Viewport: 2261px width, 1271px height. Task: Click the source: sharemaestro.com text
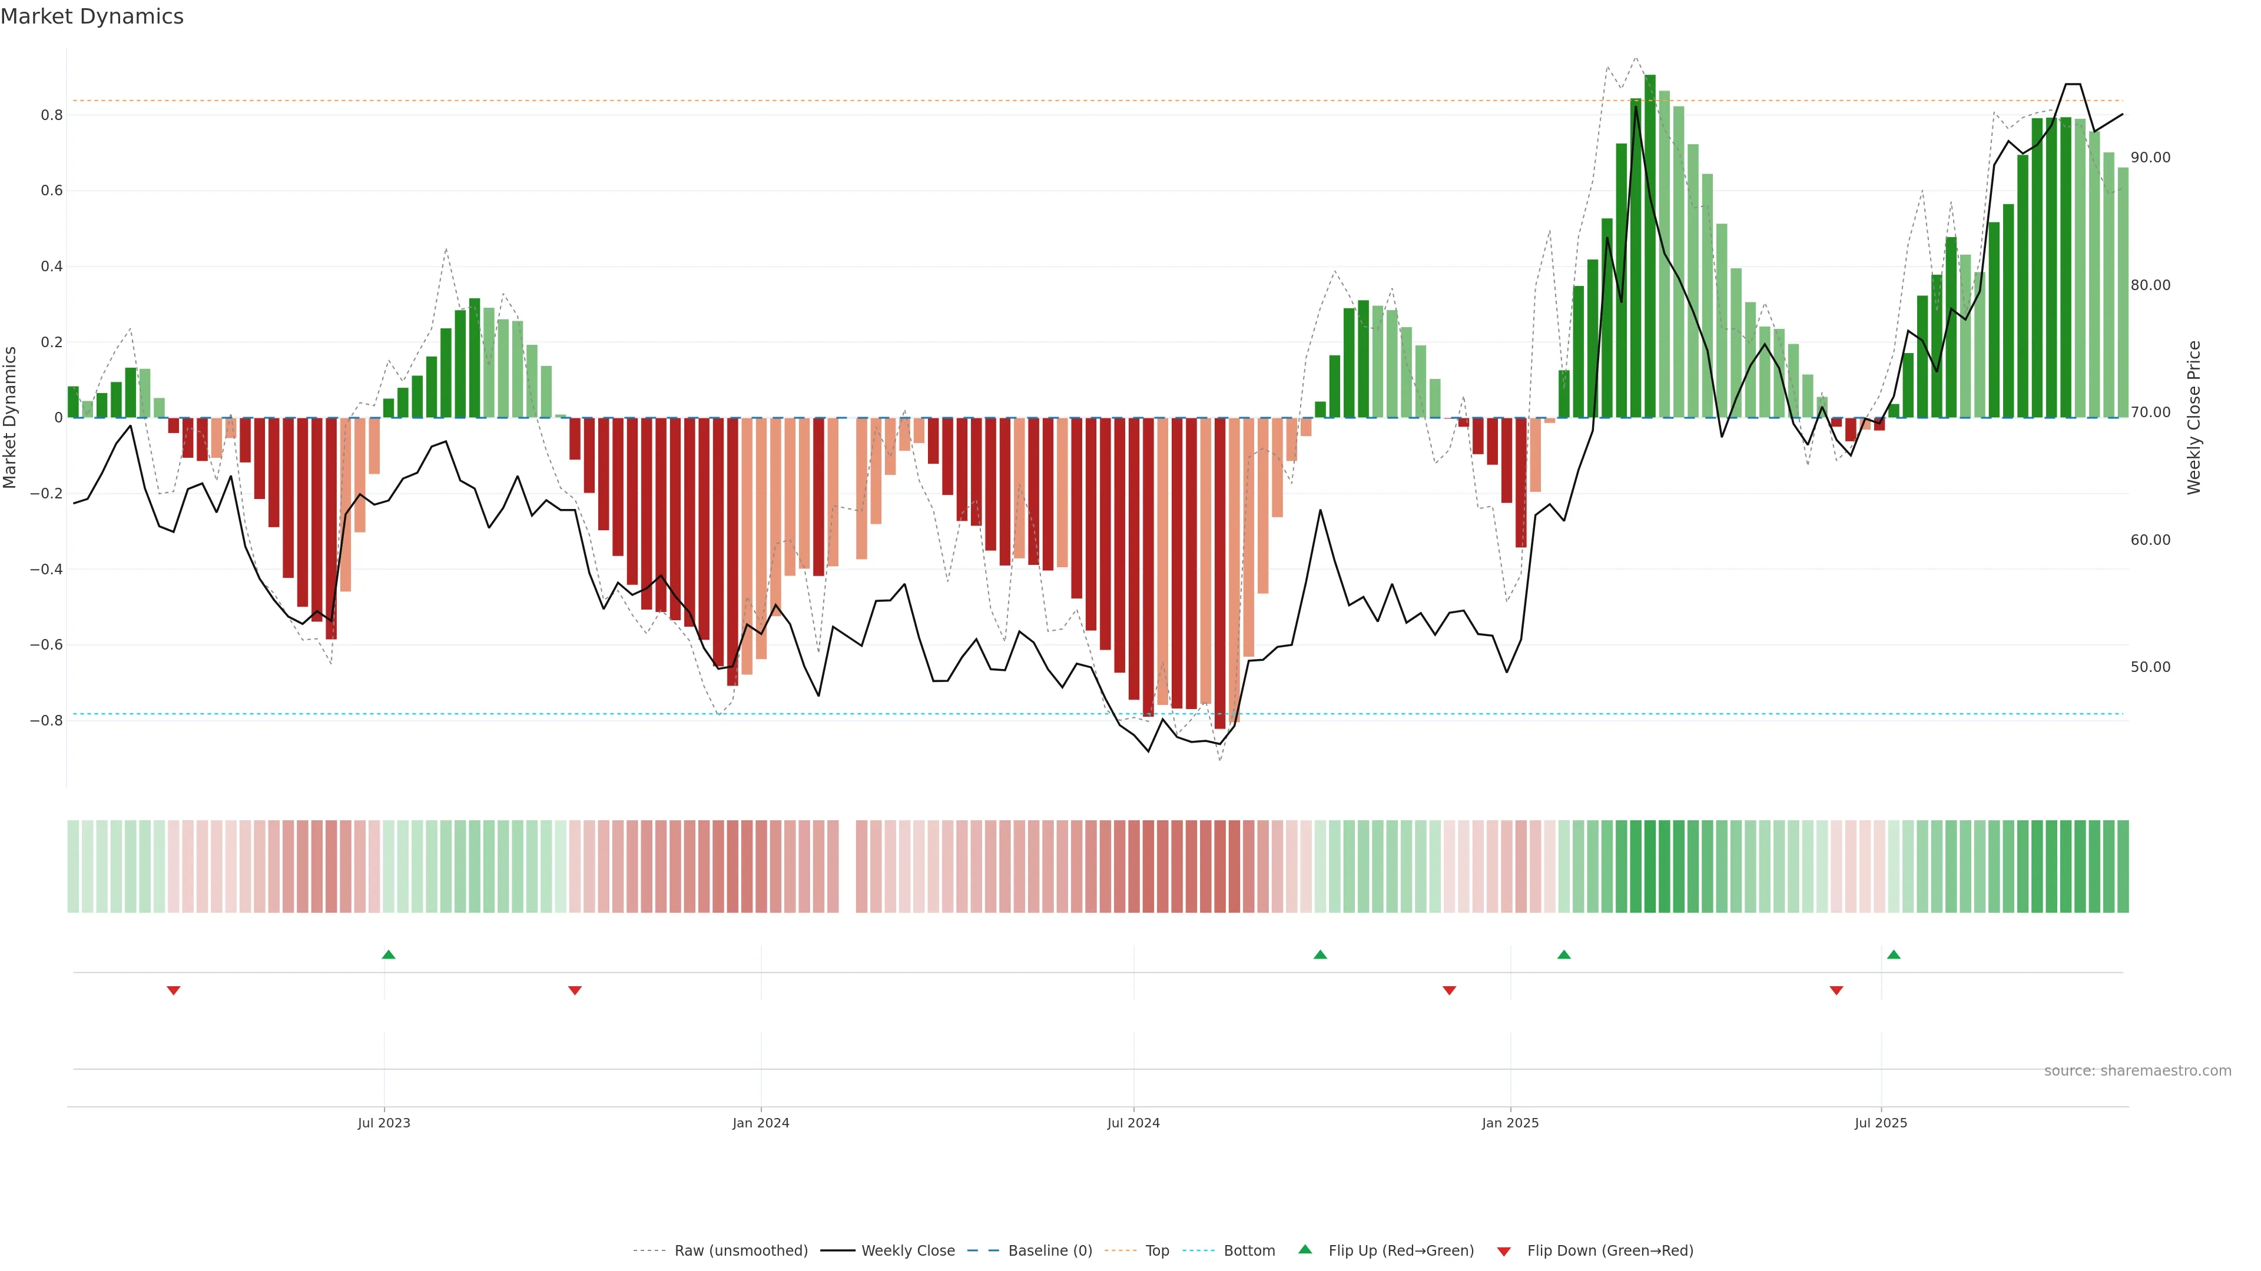2137,1071
